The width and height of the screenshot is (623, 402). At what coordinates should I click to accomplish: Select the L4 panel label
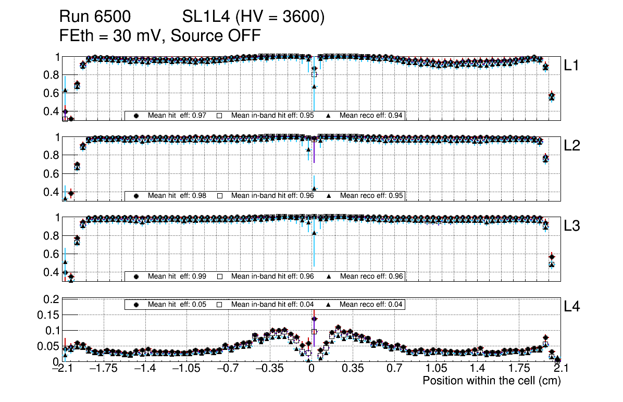click(x=572, y=307)
